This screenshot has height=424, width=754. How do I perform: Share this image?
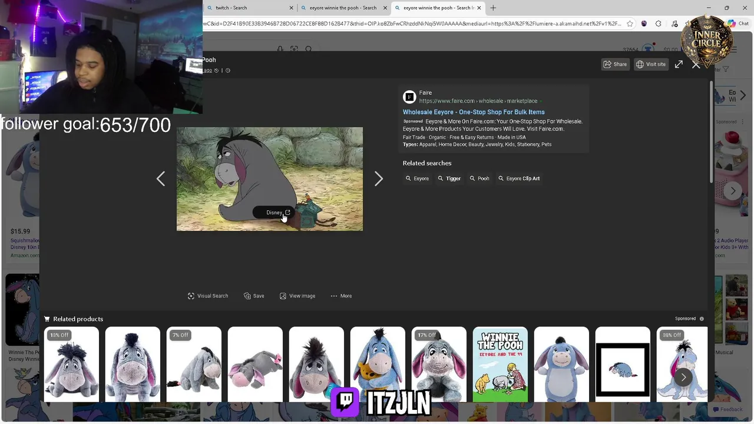615,64
